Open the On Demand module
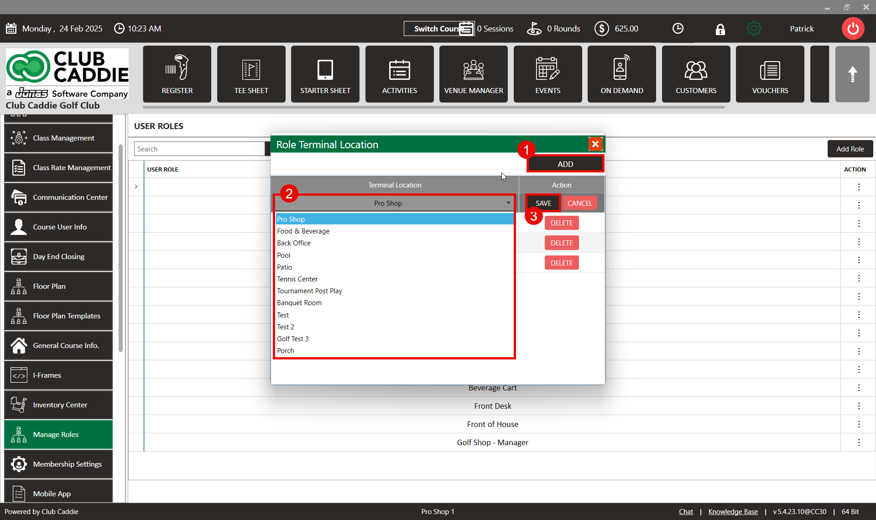The height and width of the screenshot is (520, 876). pyautogui.click(x=622, y=74)
